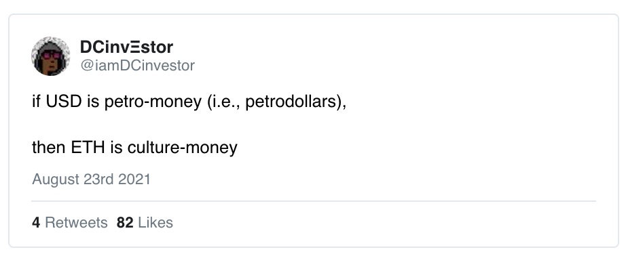Open the August 23rd 2021 timestamp

pos(91,179)
